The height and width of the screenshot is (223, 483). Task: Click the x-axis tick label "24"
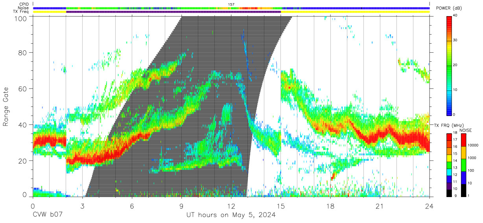[430, 206]
